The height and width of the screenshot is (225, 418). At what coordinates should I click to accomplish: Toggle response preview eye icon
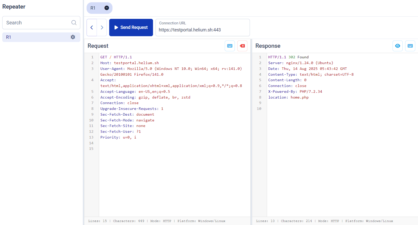397,46
